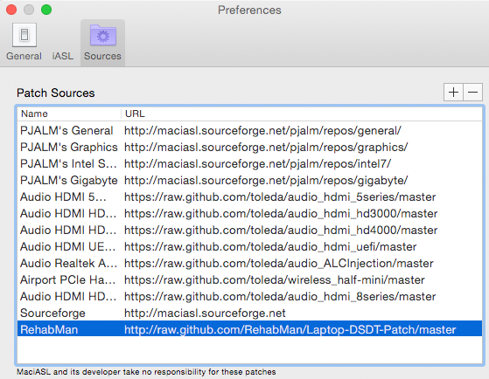Open the General preferences pane
This screenshot has height=379, width=489.
24,42
